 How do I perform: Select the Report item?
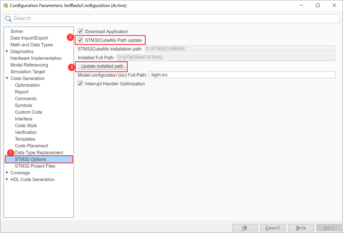click(x=22, y=92)
